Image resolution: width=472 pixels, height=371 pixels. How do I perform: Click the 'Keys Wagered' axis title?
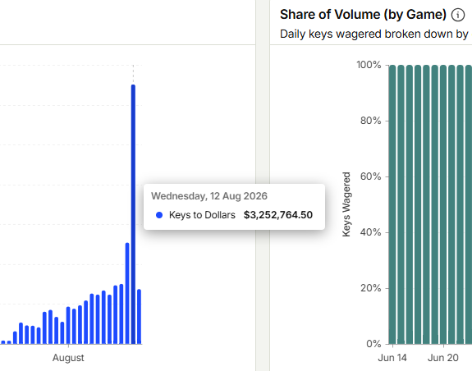click(x=346, y=204)
